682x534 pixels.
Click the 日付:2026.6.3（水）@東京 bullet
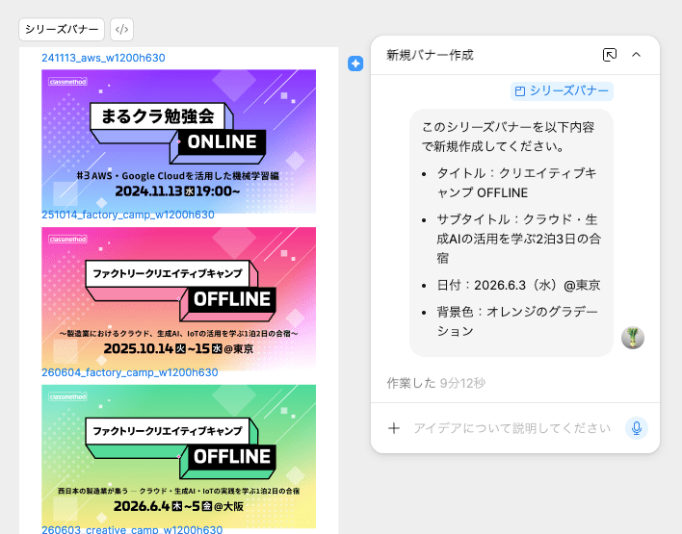(518, 285)
